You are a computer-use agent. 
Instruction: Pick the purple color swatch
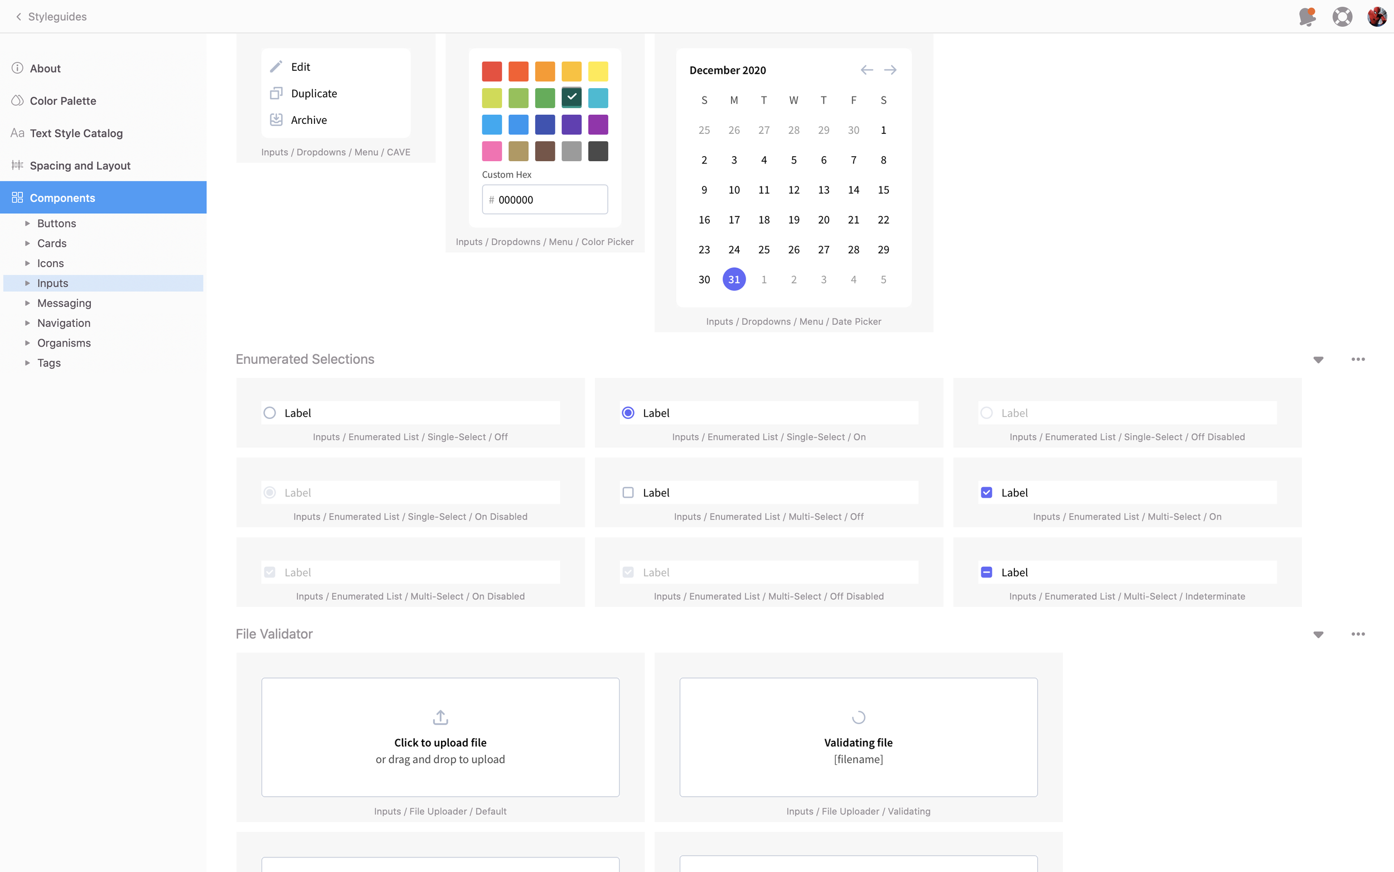pos(598,124)
